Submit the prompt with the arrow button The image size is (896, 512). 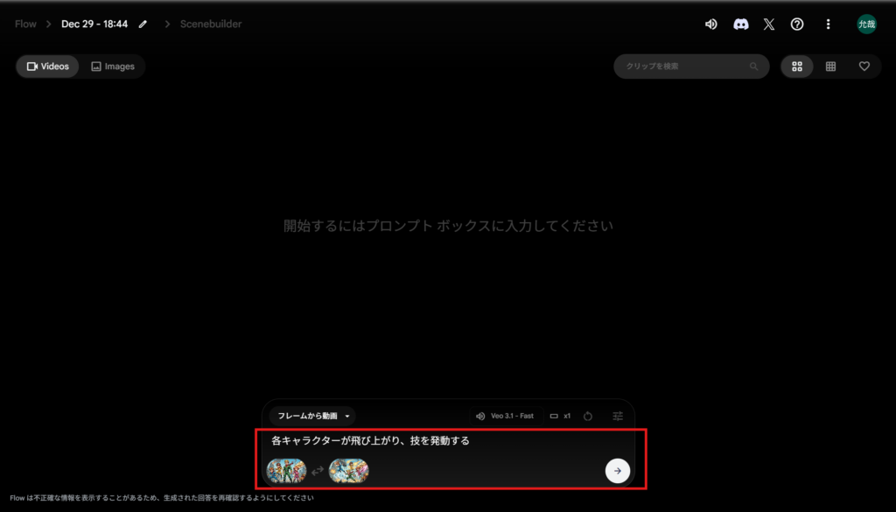click(x=617, y=471)
